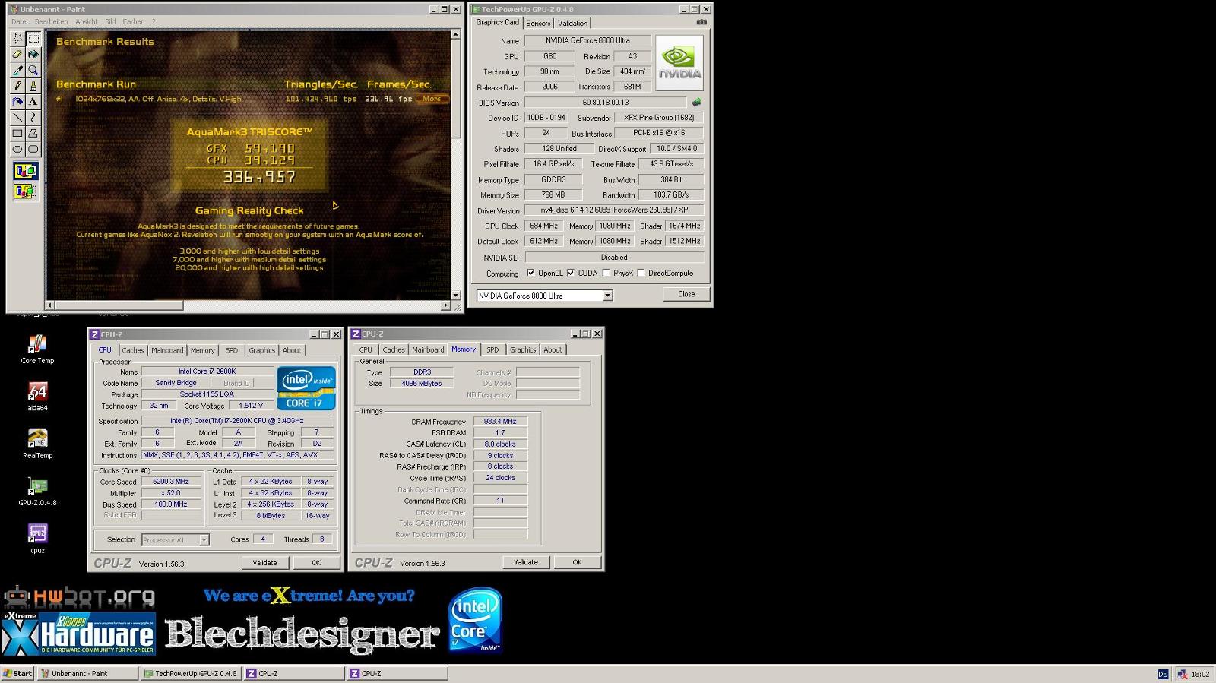Choose the Curve tool in Paint
Image resolution: width=1216 pixels, height=683 pixels.
[x=33, y=117]
